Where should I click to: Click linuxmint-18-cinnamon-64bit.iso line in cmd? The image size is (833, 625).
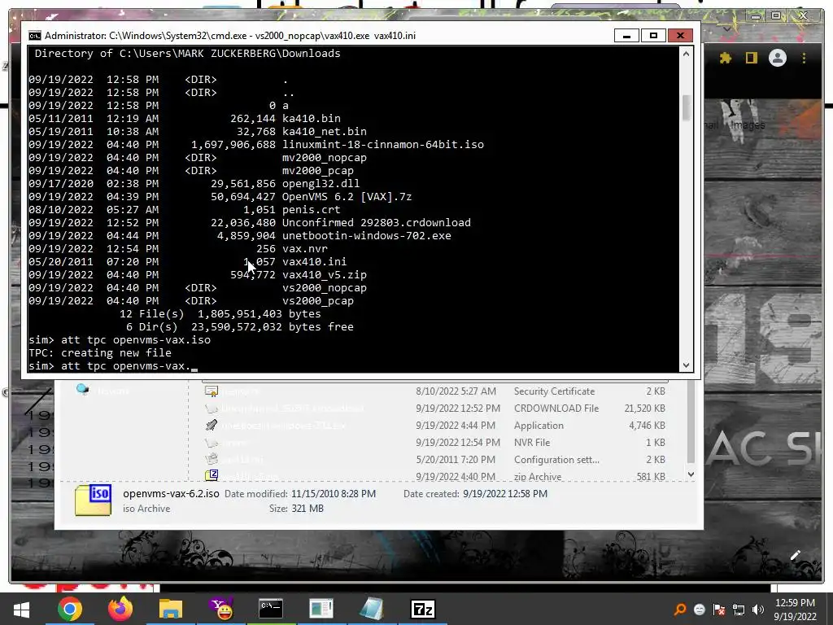[x=256, y=145]
